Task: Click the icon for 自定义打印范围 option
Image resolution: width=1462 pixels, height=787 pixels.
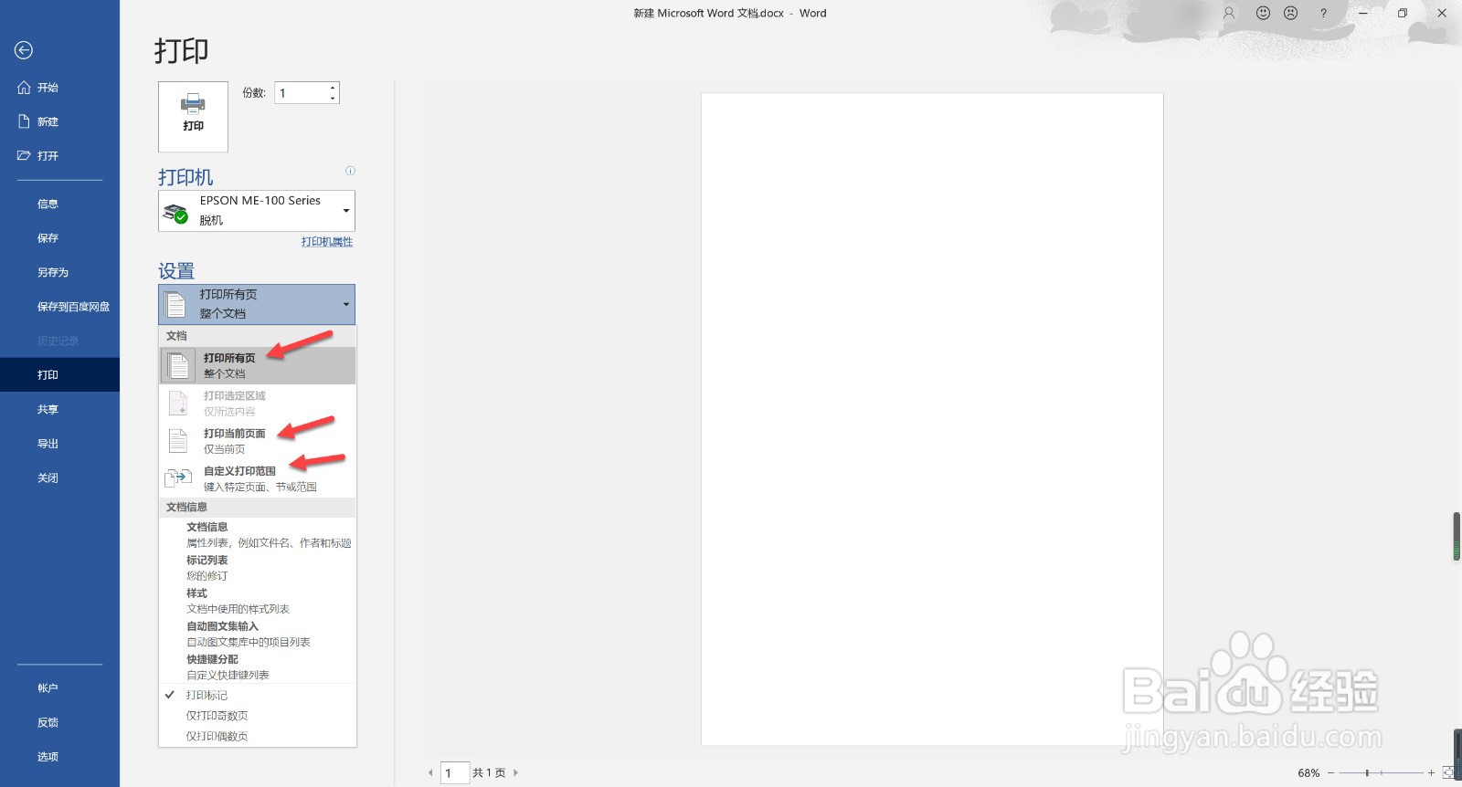Action: pyautogui.click(x=178, y=477)
